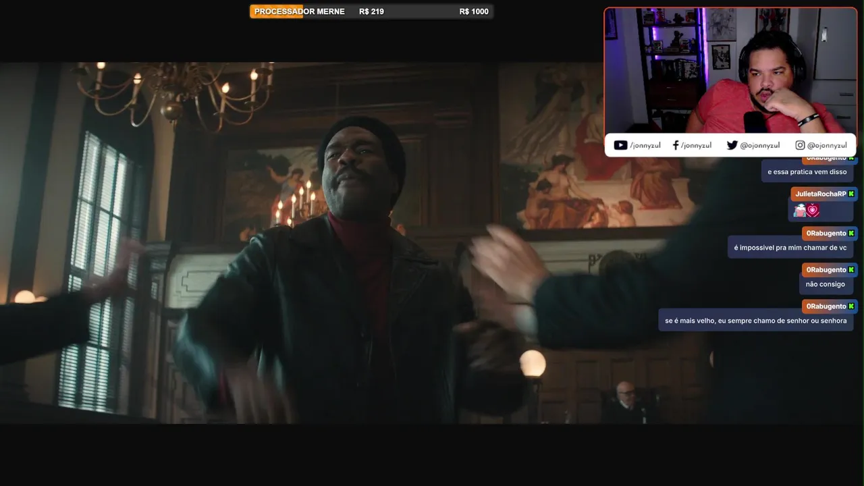Screen dimensions: 864x486
Task: Click the Kick badge above 'se é mais velho'
Action: click(851, 306)
